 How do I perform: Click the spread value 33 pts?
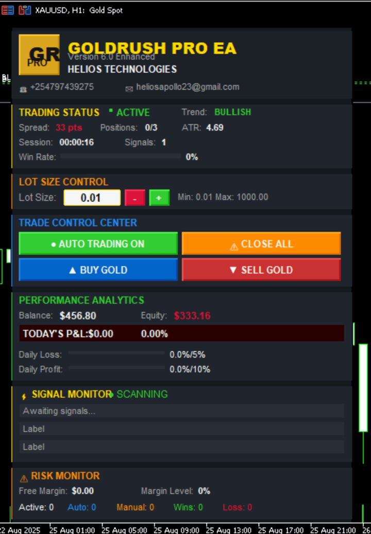coord(69,128)
